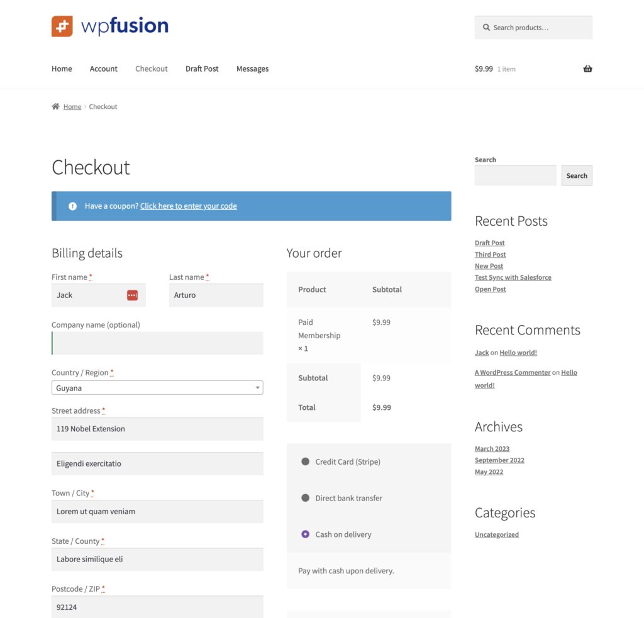644x618 pixels.
Task: Click the sidebar Search input box
Action: [516, 176]
